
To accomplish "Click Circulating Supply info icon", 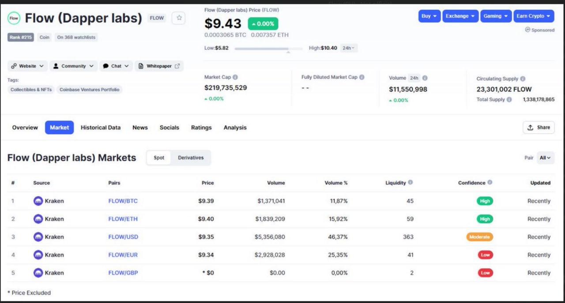I will tap(523, 79).
